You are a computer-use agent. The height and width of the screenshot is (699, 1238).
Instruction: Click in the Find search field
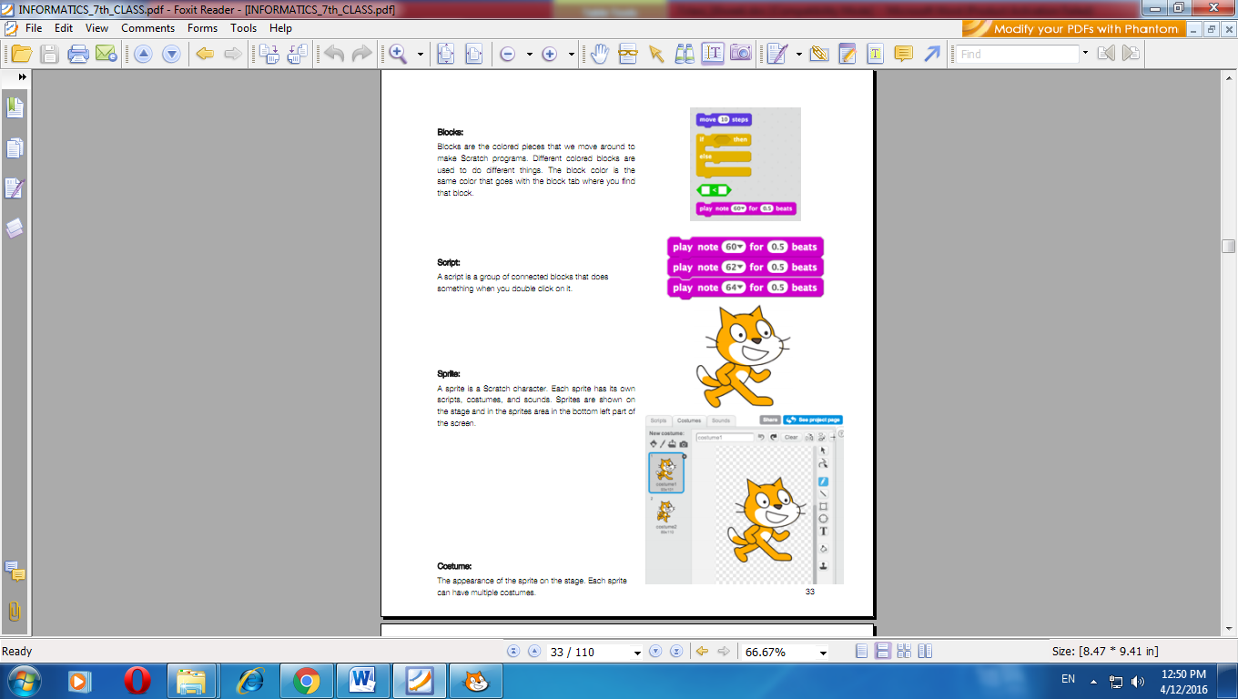click(x=1017, y=54)
